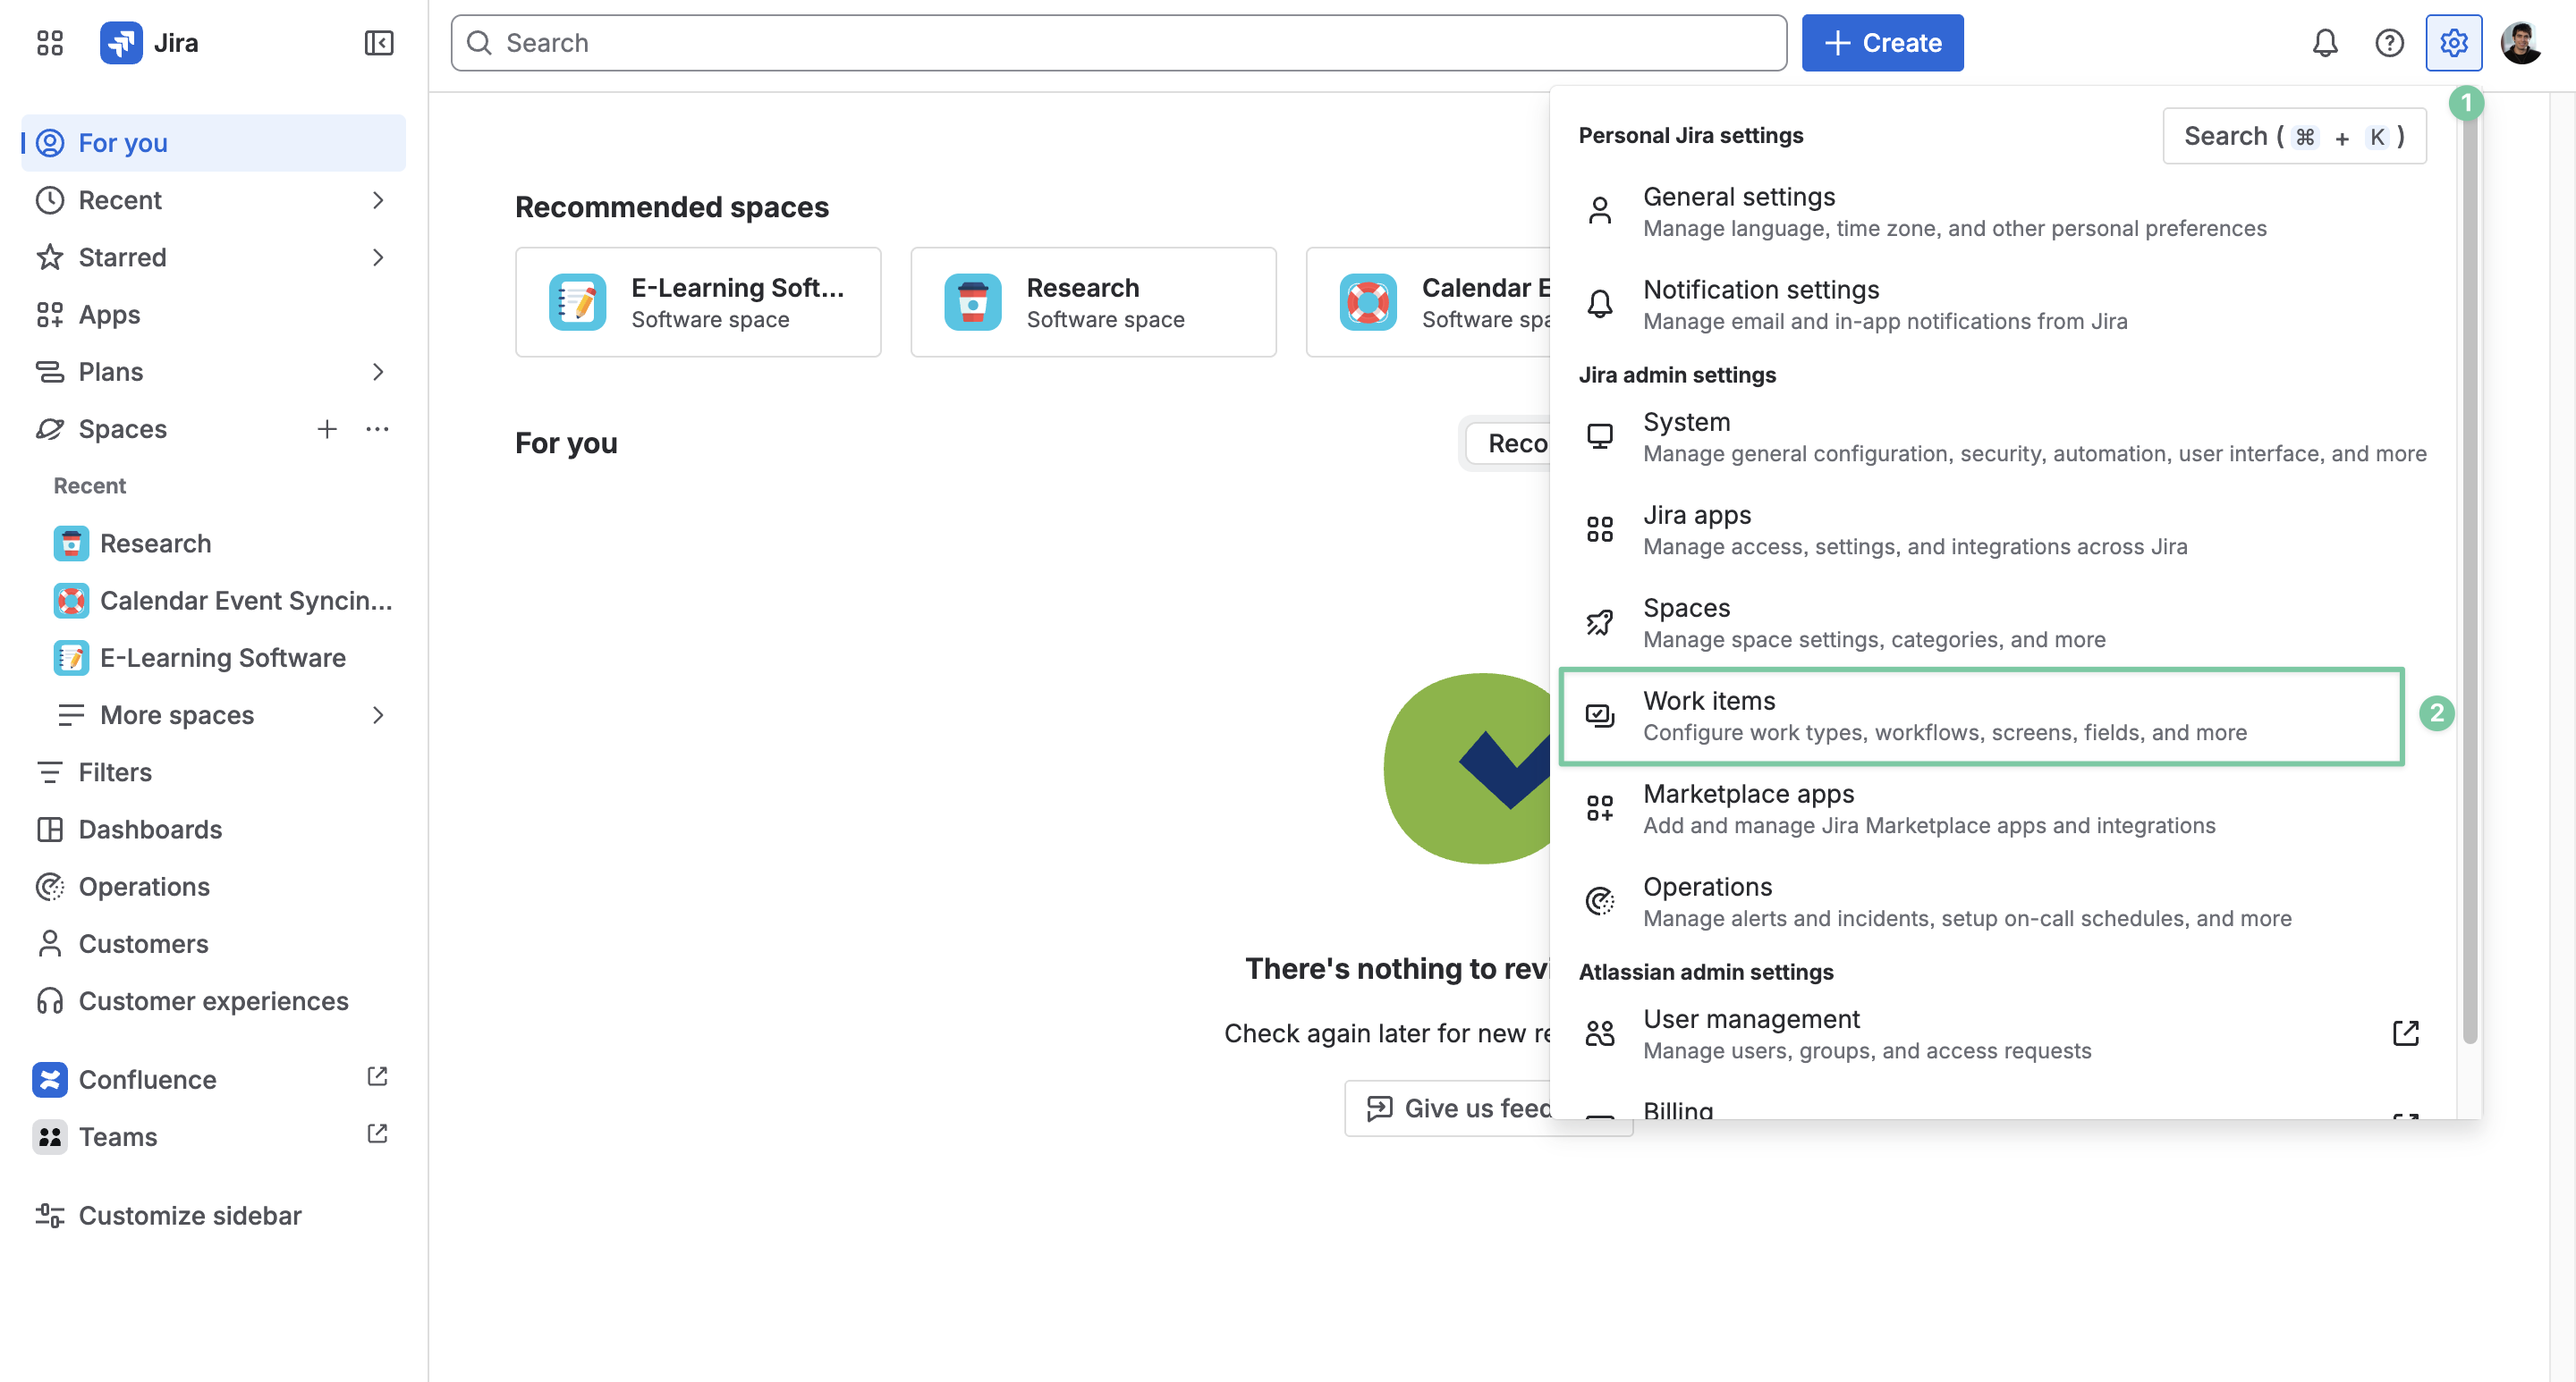Open the notifications bell in the top bar

tap(2324, 43)
